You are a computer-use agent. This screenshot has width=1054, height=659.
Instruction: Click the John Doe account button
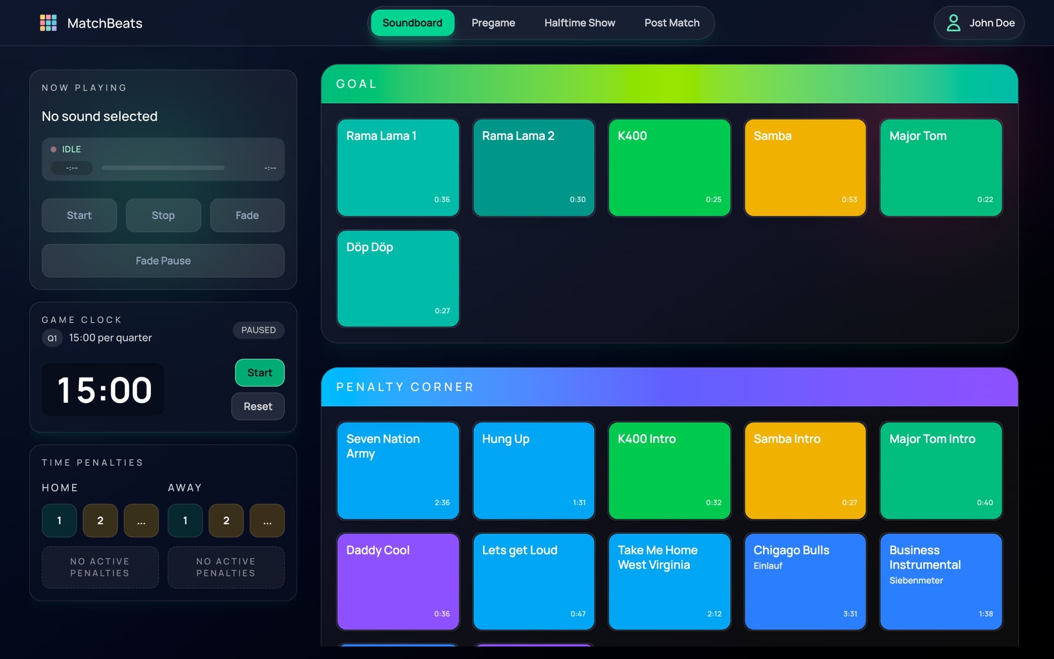coord(979,23)
